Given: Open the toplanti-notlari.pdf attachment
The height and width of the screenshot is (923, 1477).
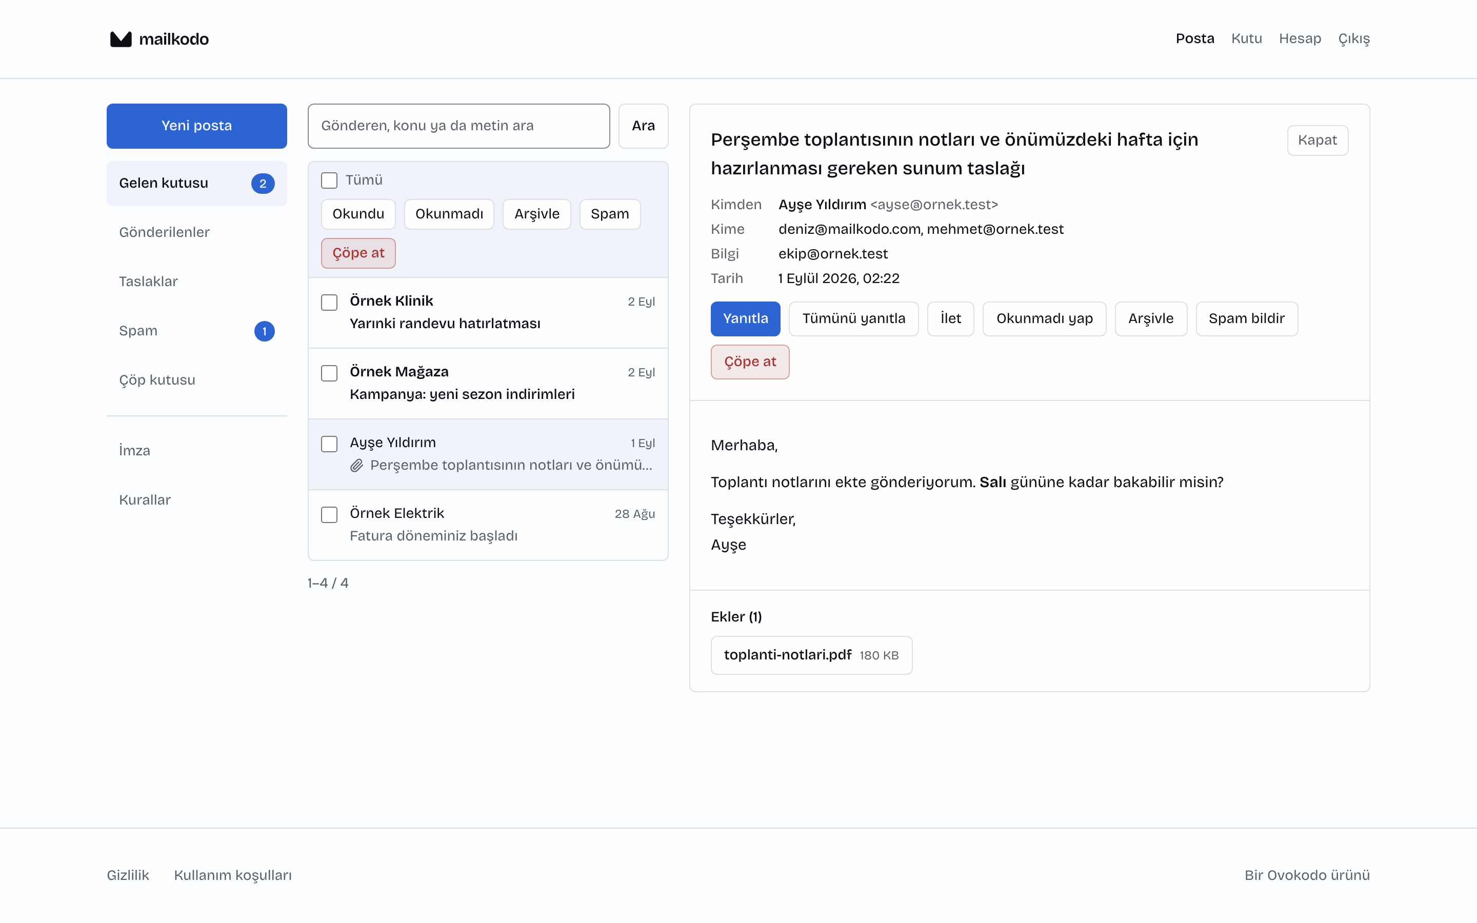Looking at the screenshot, I should 812,656.
